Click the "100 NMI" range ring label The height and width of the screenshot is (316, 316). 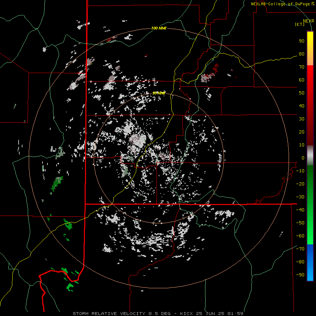pos(159,28)
